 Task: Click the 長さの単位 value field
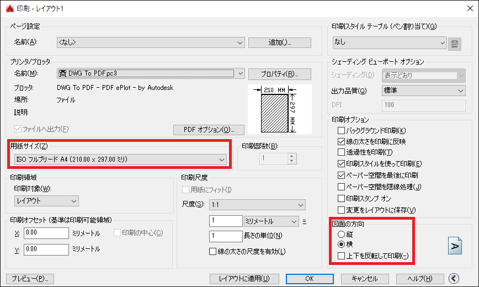pos(226,236)
